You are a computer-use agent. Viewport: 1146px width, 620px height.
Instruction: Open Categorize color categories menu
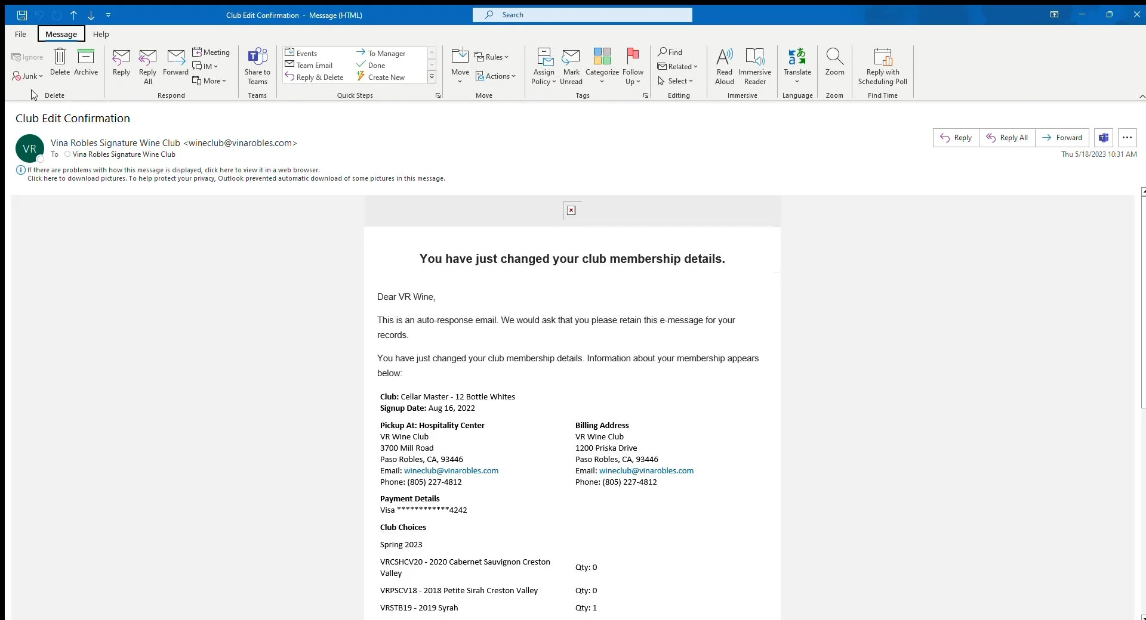602,67
